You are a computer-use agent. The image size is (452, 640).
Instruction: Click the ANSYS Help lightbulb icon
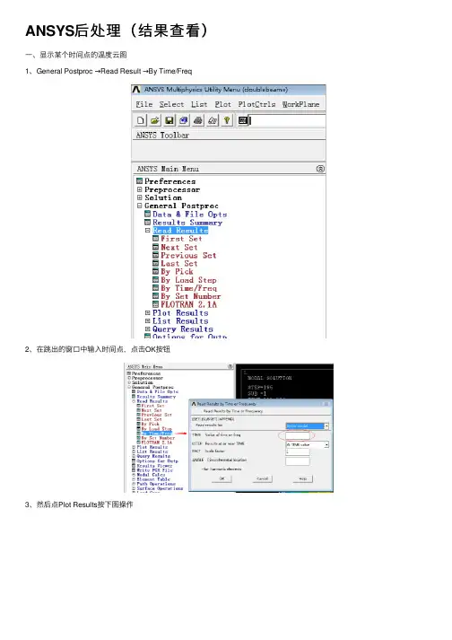[227, 120]
